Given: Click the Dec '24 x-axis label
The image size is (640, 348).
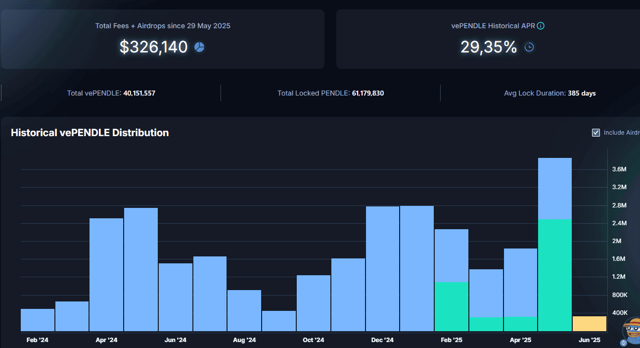Looking at the screenshot, I should (382, 340).
